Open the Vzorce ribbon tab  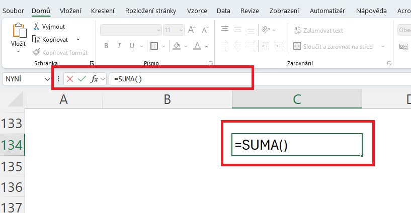pyautogui.click(x=197, y=10)
